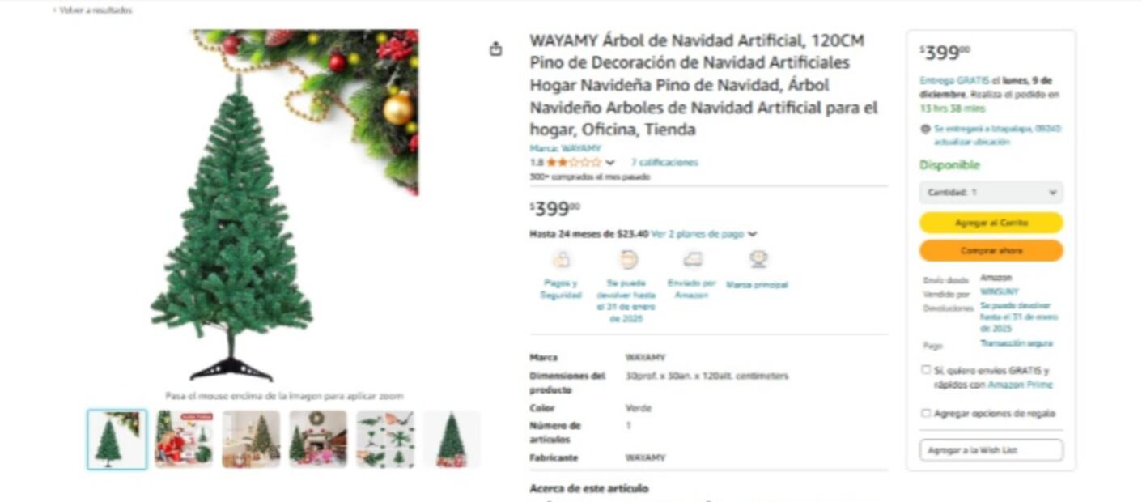This screenshot has width=1142, height=502.
Task: Select the Santa Claus tree thumbnail
Action: (185, 439)
